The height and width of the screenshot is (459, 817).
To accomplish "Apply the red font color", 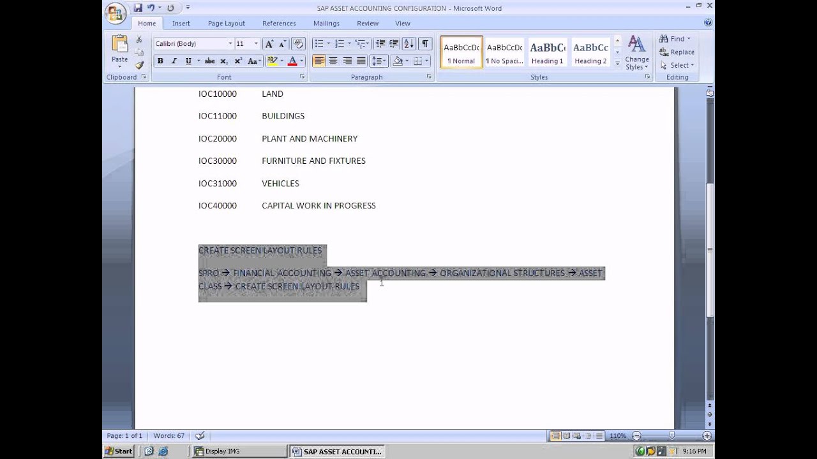I will pyautogui.click(x=292, y=61).
